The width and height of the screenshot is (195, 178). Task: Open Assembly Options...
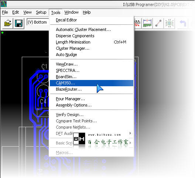coord(92,105)
